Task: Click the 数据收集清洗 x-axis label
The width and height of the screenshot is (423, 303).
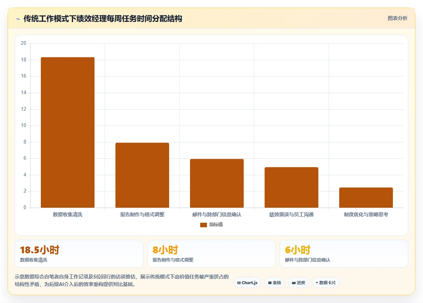Action: pyautogui.click(x=68, y=214)
